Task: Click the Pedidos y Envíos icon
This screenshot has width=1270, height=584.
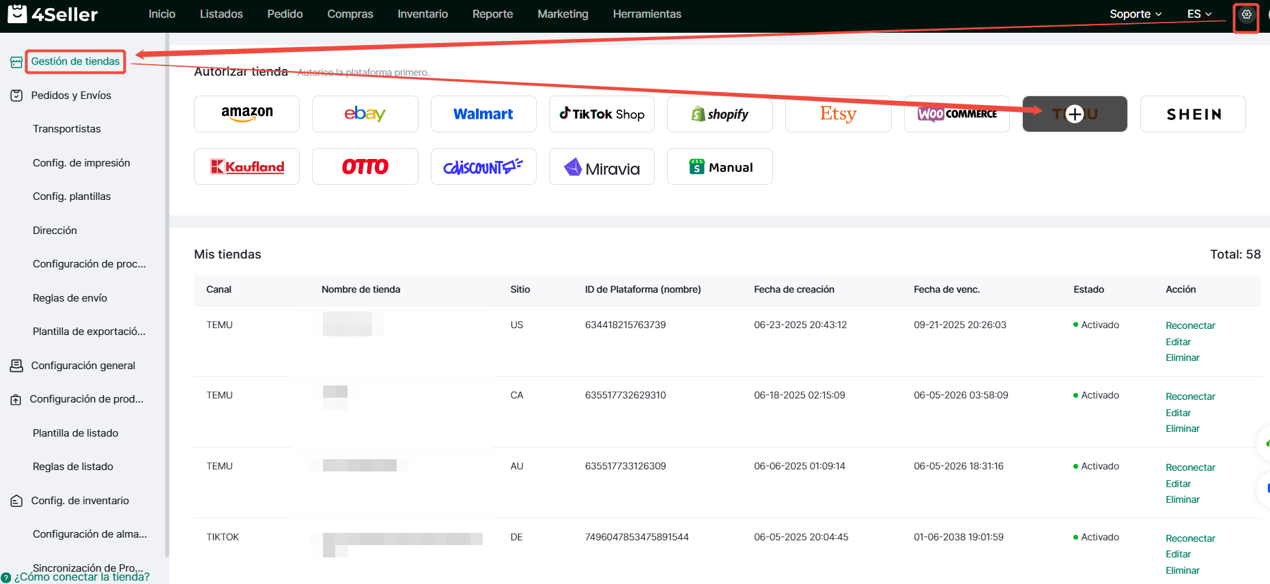Action: click(16, 96)
